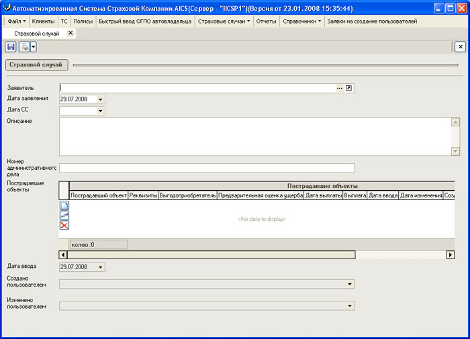Click the edit row icon beside the grid

[x=64, y=215]
